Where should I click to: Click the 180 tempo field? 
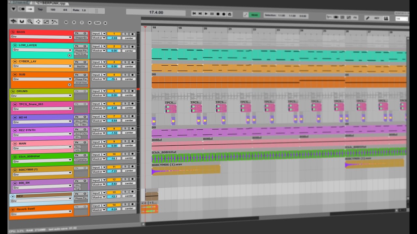53,10
